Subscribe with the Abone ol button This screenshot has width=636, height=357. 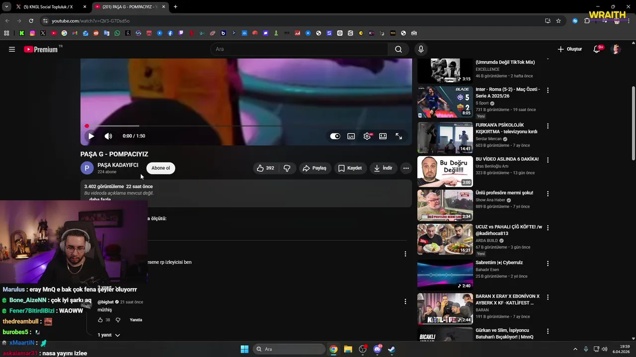click(x=160, y=168)
